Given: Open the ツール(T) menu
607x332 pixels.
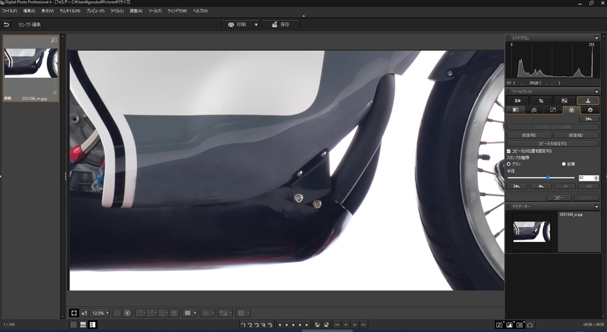Looking at the screenshot, I should point(155,11).
